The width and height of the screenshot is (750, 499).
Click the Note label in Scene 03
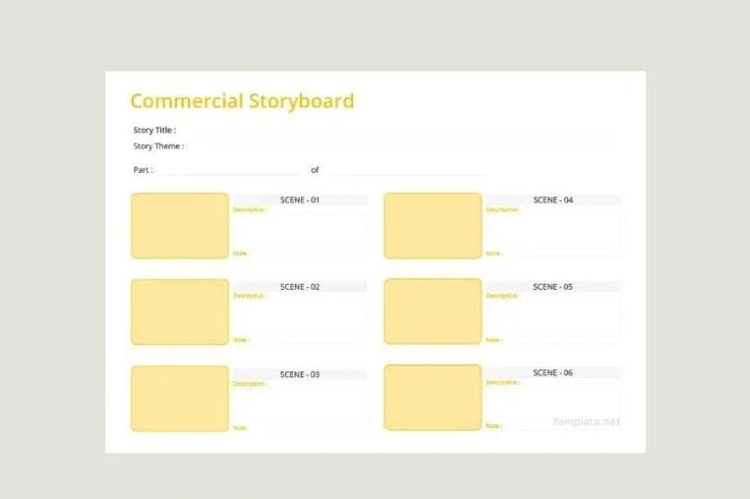tap(241, 427)
